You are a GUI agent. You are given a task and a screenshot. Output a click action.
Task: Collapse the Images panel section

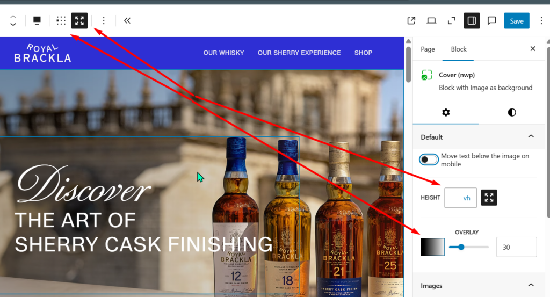click(531, 285)
